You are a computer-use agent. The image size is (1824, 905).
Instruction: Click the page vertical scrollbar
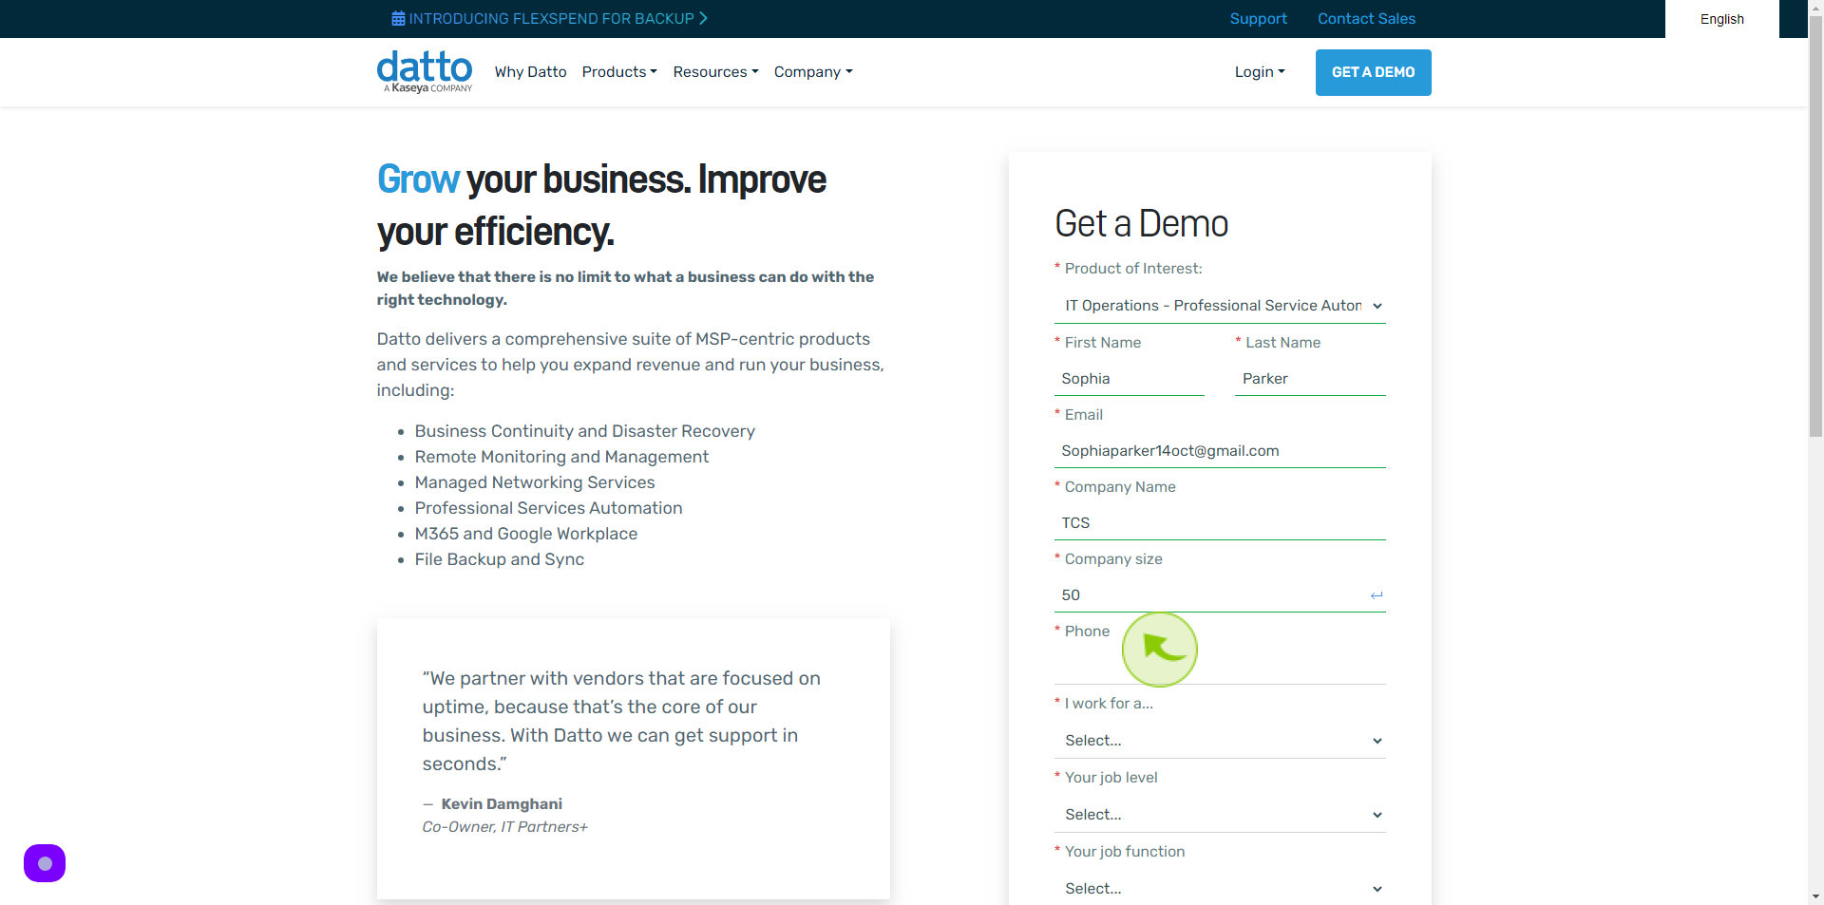pyautogui.click(x=1815, y=228)
